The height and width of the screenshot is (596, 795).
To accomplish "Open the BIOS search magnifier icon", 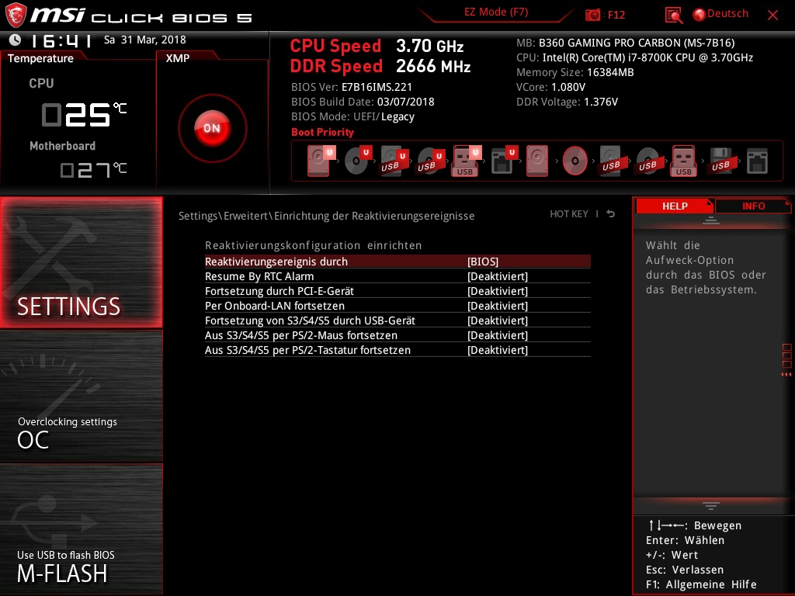I will [673, 16].
